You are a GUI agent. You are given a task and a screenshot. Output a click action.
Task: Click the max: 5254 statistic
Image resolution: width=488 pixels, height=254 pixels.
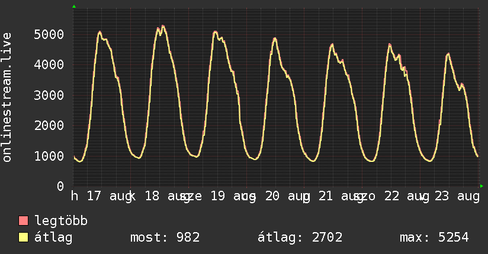[x=434, y=237]
